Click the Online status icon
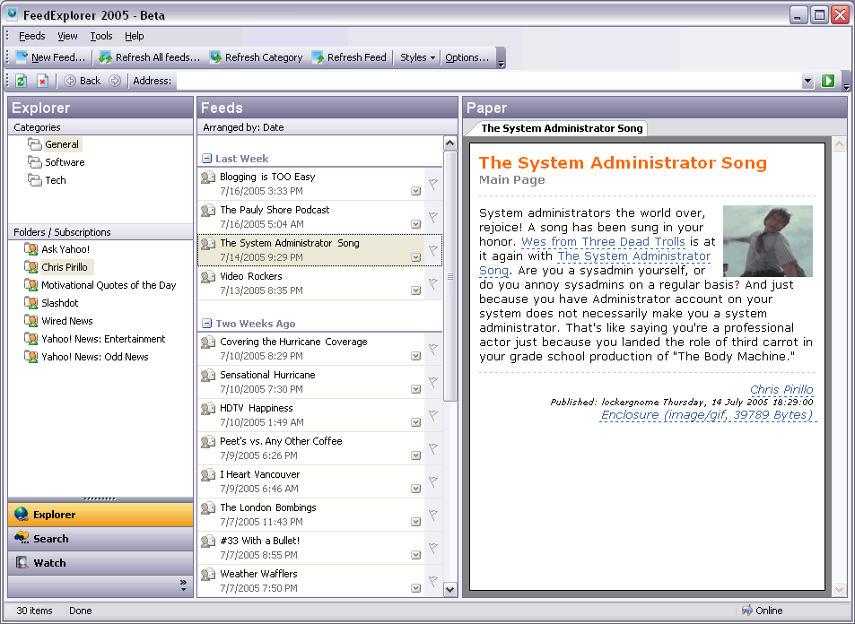Image resolution: width=855 pixels, height=624 pixels. [x=746, y=611]
